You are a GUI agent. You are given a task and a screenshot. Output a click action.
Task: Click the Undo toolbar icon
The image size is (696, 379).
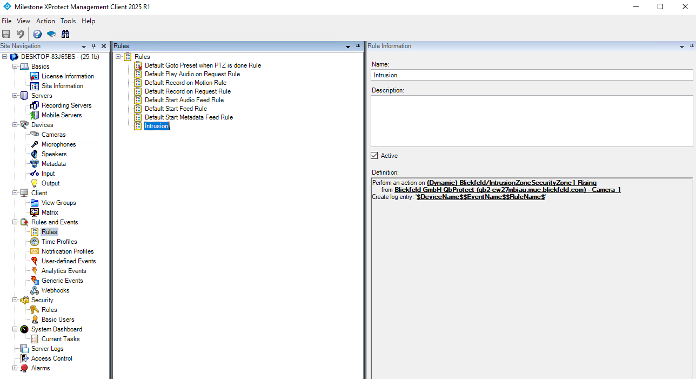click(x=20, y=34)
